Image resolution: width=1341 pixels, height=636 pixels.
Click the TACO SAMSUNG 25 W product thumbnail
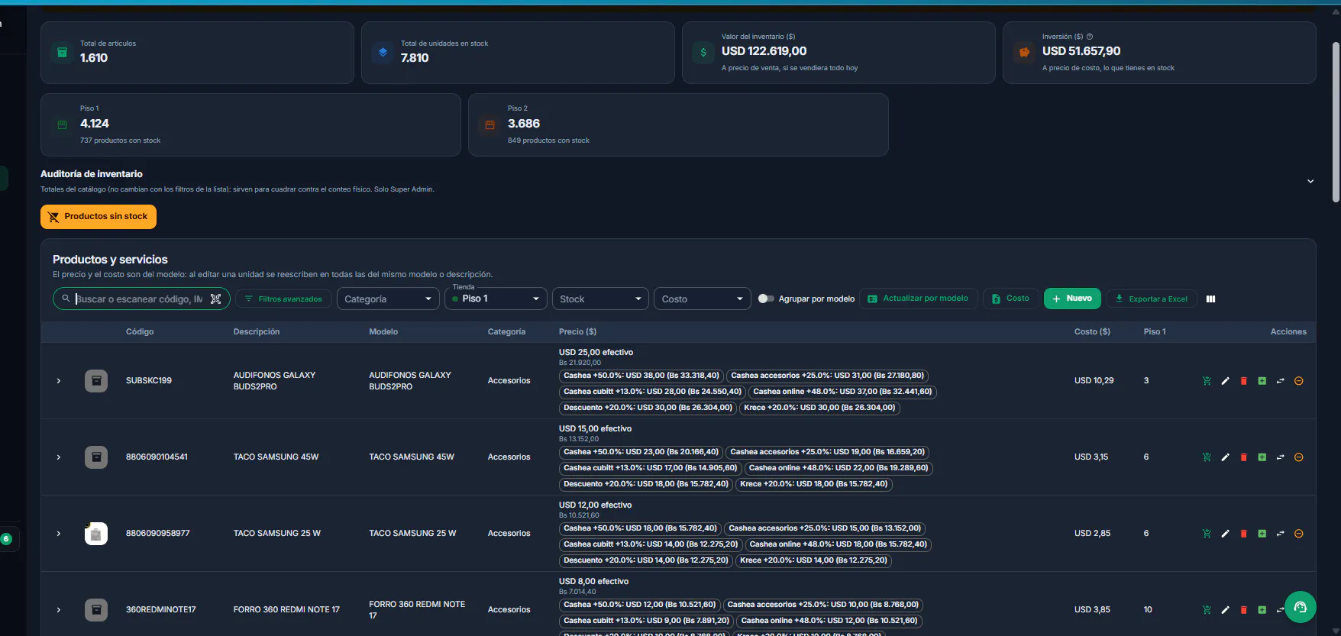[x=96, y=534]
